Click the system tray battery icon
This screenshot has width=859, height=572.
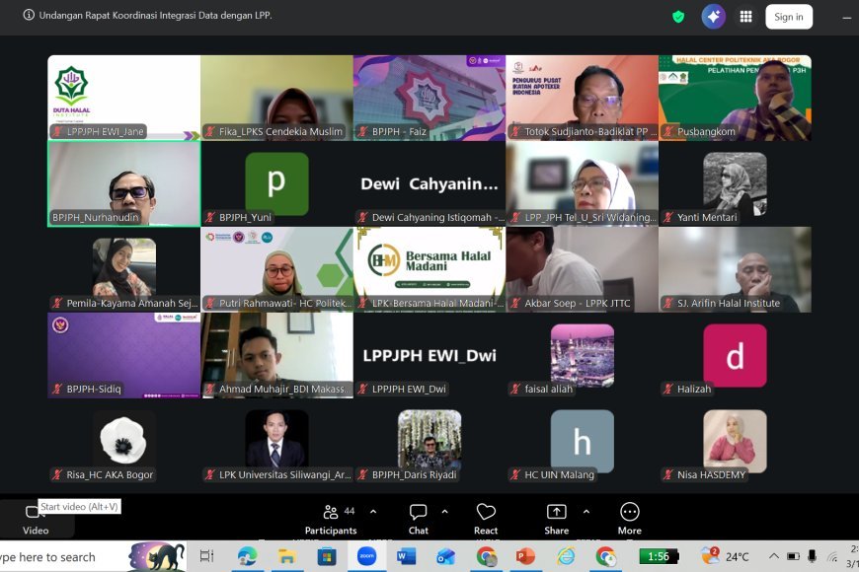pyautogui.click(x=793, y=556)
